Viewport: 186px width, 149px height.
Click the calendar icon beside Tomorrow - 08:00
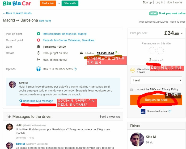coord(39,47)
